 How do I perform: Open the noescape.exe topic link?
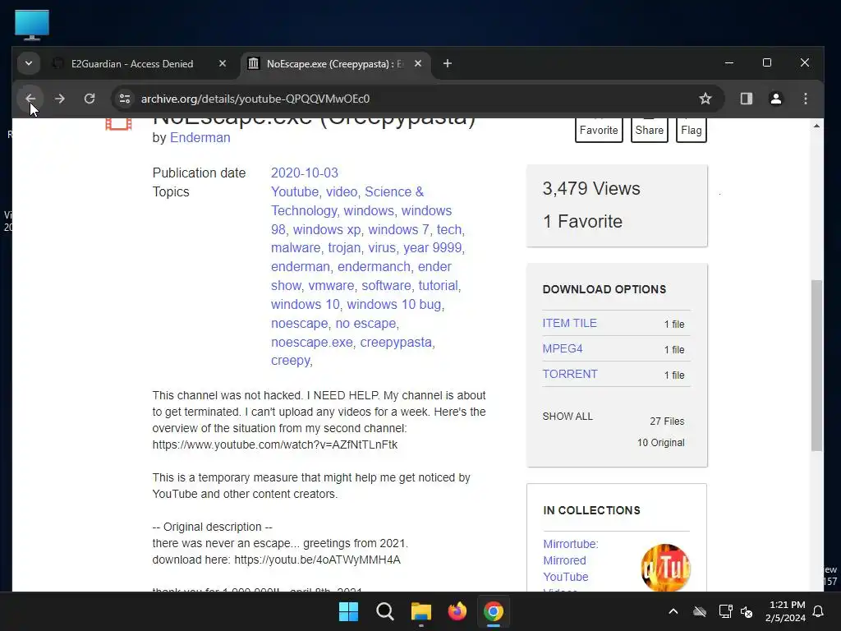pos(311,342)
